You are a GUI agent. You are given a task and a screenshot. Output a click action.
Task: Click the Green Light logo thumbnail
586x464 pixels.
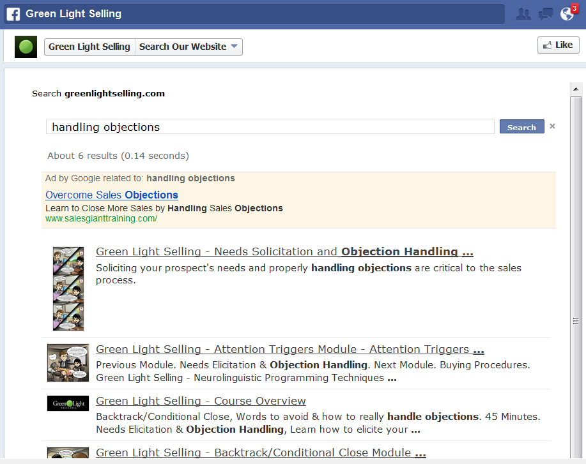click(x=68, y=403)
